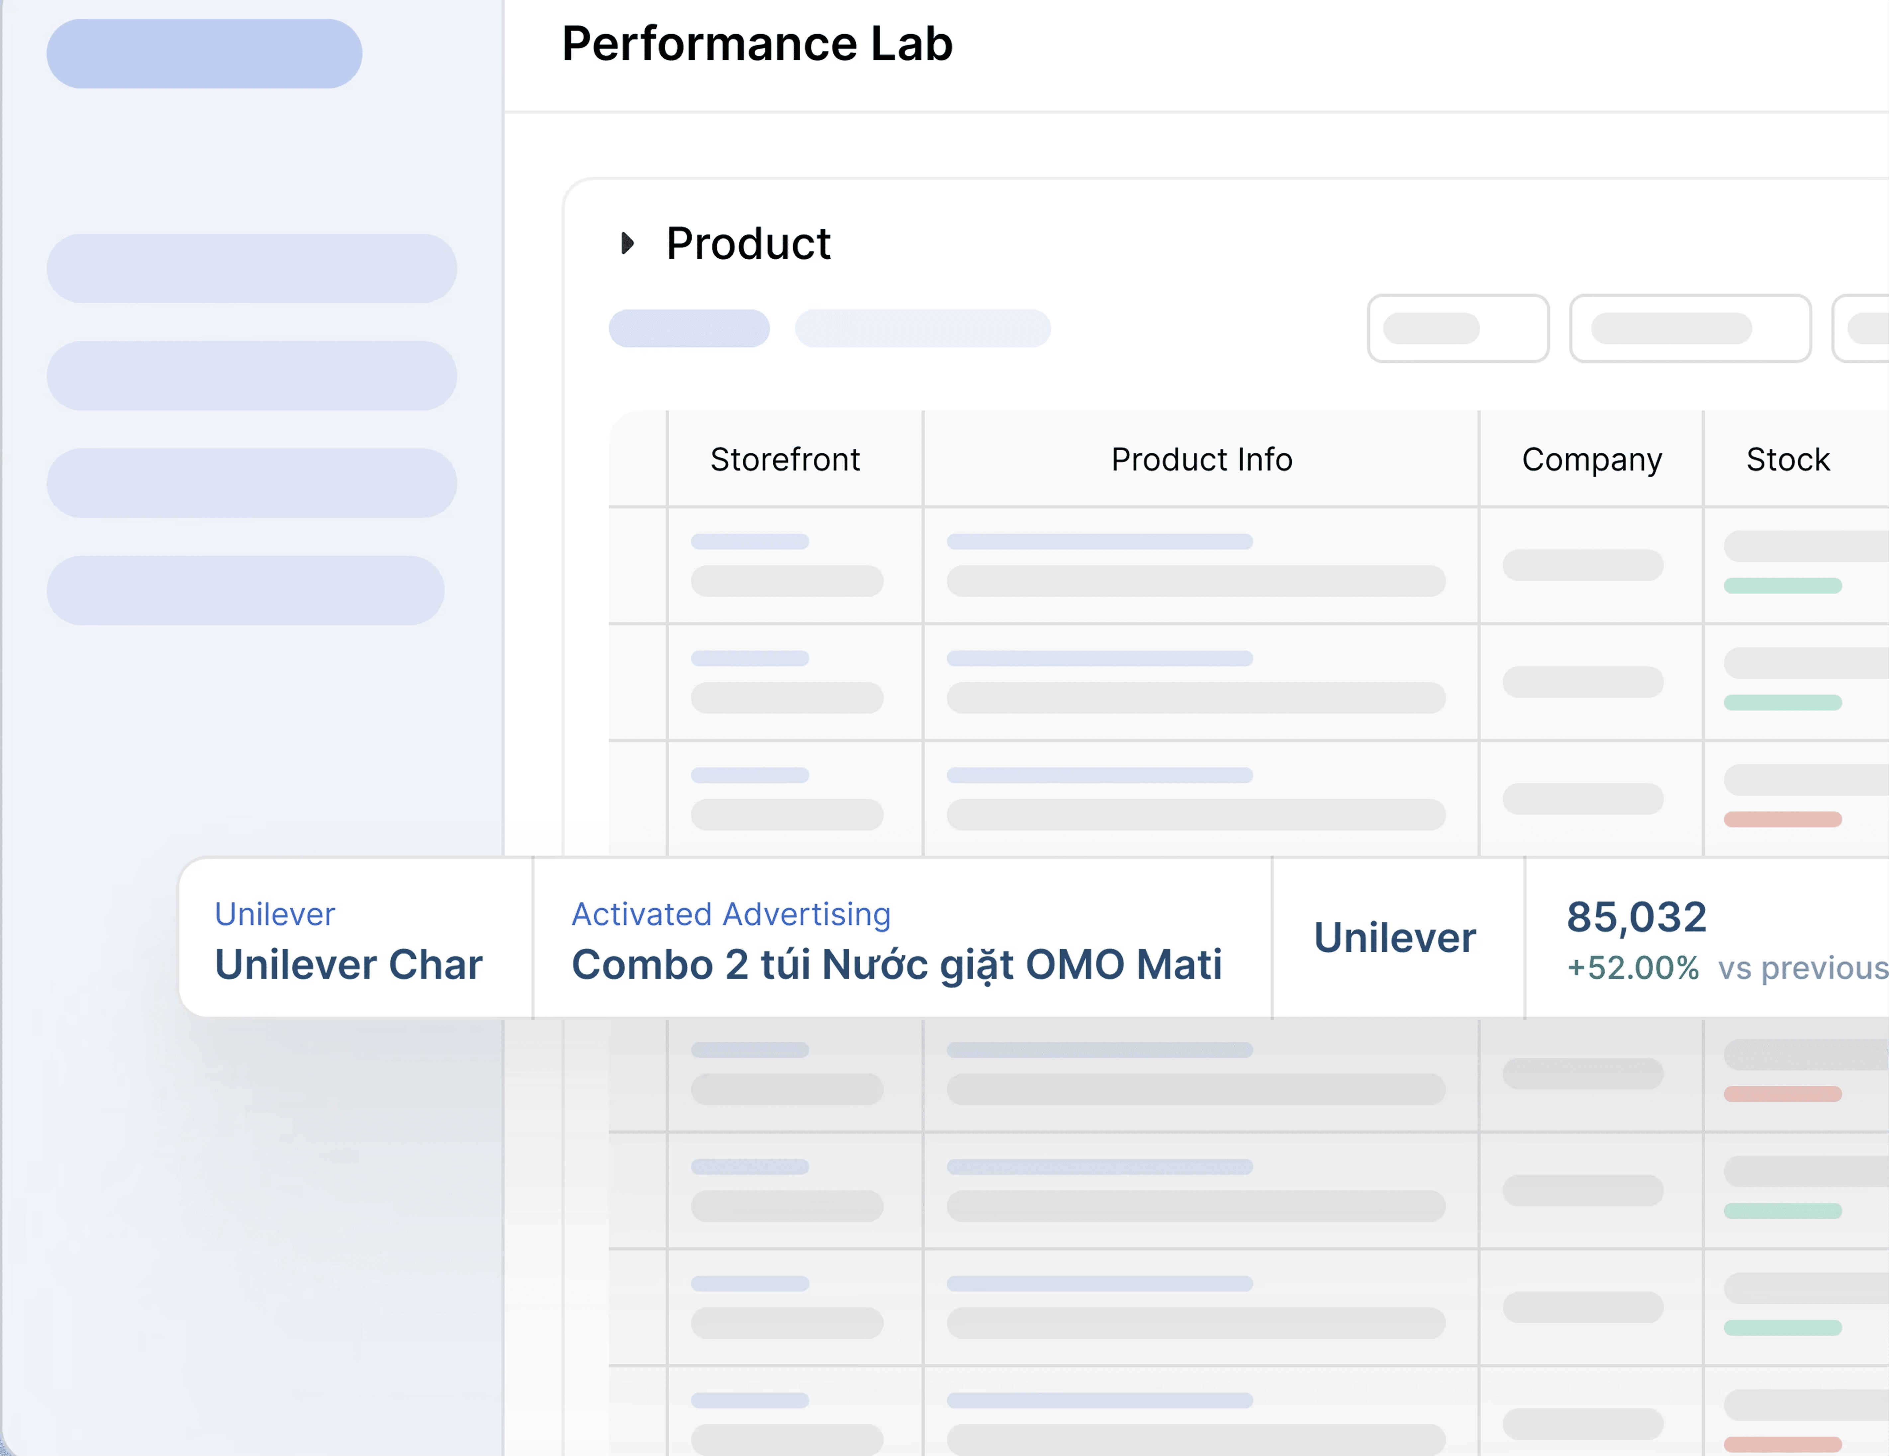The height and width of the screenshot is (1456, 1890).
Task: Open the Unilever storefront link
Action: pyautogui.click(x=274, y=914)
